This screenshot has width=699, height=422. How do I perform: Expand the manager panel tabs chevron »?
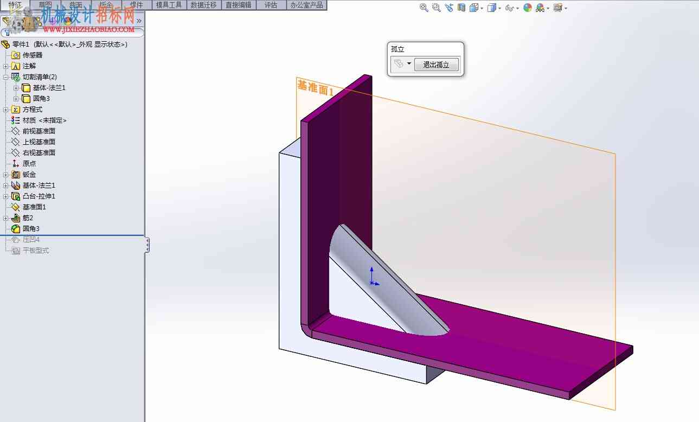pyautogui.click(x=139, y=21)
